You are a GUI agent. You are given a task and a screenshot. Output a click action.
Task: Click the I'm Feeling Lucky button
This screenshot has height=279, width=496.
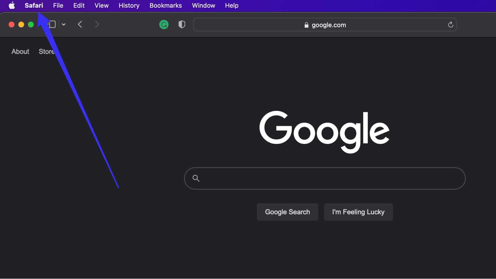(358, 212)
